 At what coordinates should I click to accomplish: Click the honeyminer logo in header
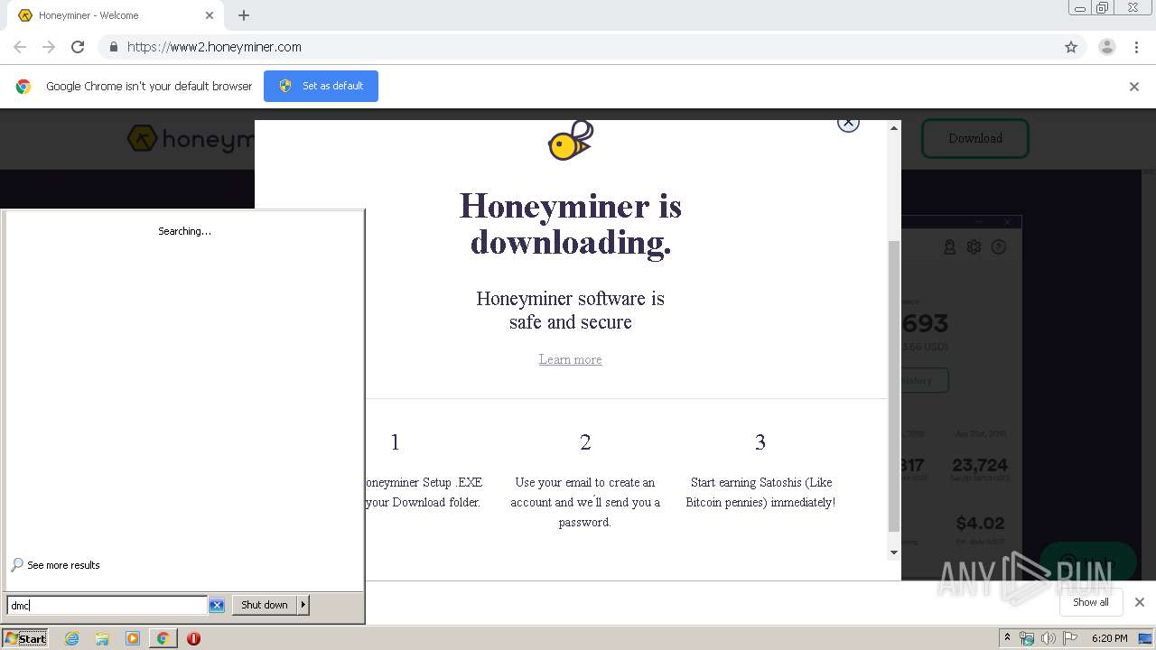click(x=191, y=139)
